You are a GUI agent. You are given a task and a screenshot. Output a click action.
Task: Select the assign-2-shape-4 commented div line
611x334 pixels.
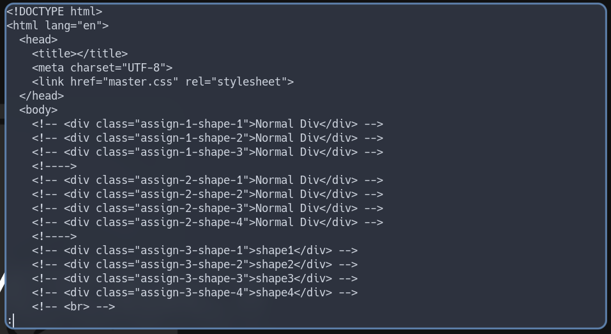point(207,222)
